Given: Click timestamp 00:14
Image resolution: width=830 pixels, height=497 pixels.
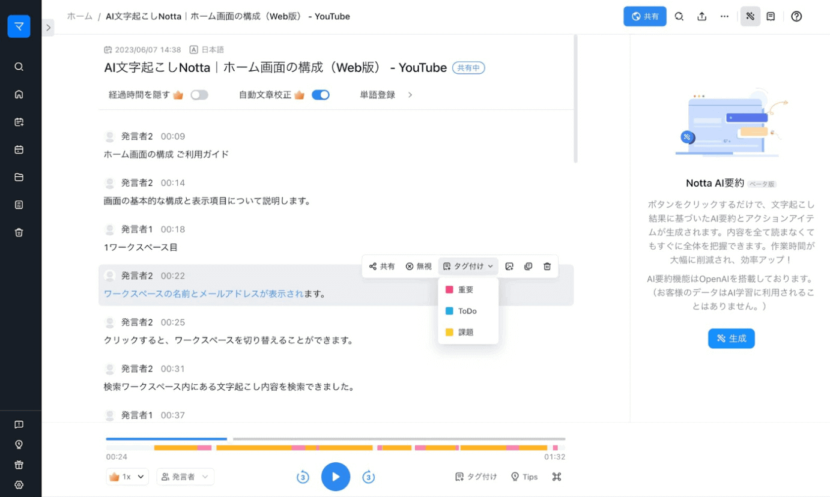Looking at the screenshot, I should [173, 182].
